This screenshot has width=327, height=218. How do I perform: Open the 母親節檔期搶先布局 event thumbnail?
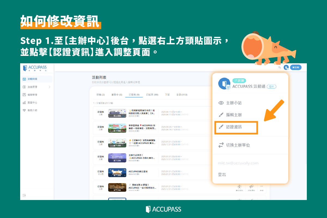(117, 113)
